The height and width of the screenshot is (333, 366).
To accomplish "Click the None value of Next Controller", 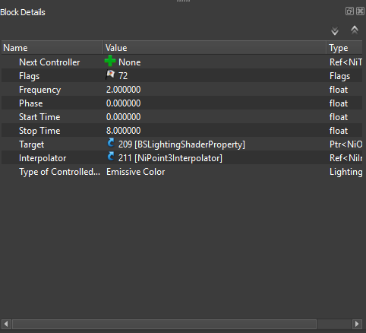I will coord(130,62).
